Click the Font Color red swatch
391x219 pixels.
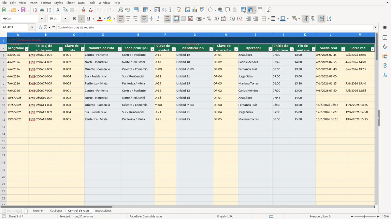[x=100, y=19]
